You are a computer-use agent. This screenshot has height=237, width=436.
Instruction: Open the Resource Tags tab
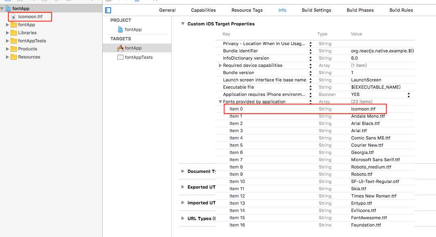coord(247,10)
